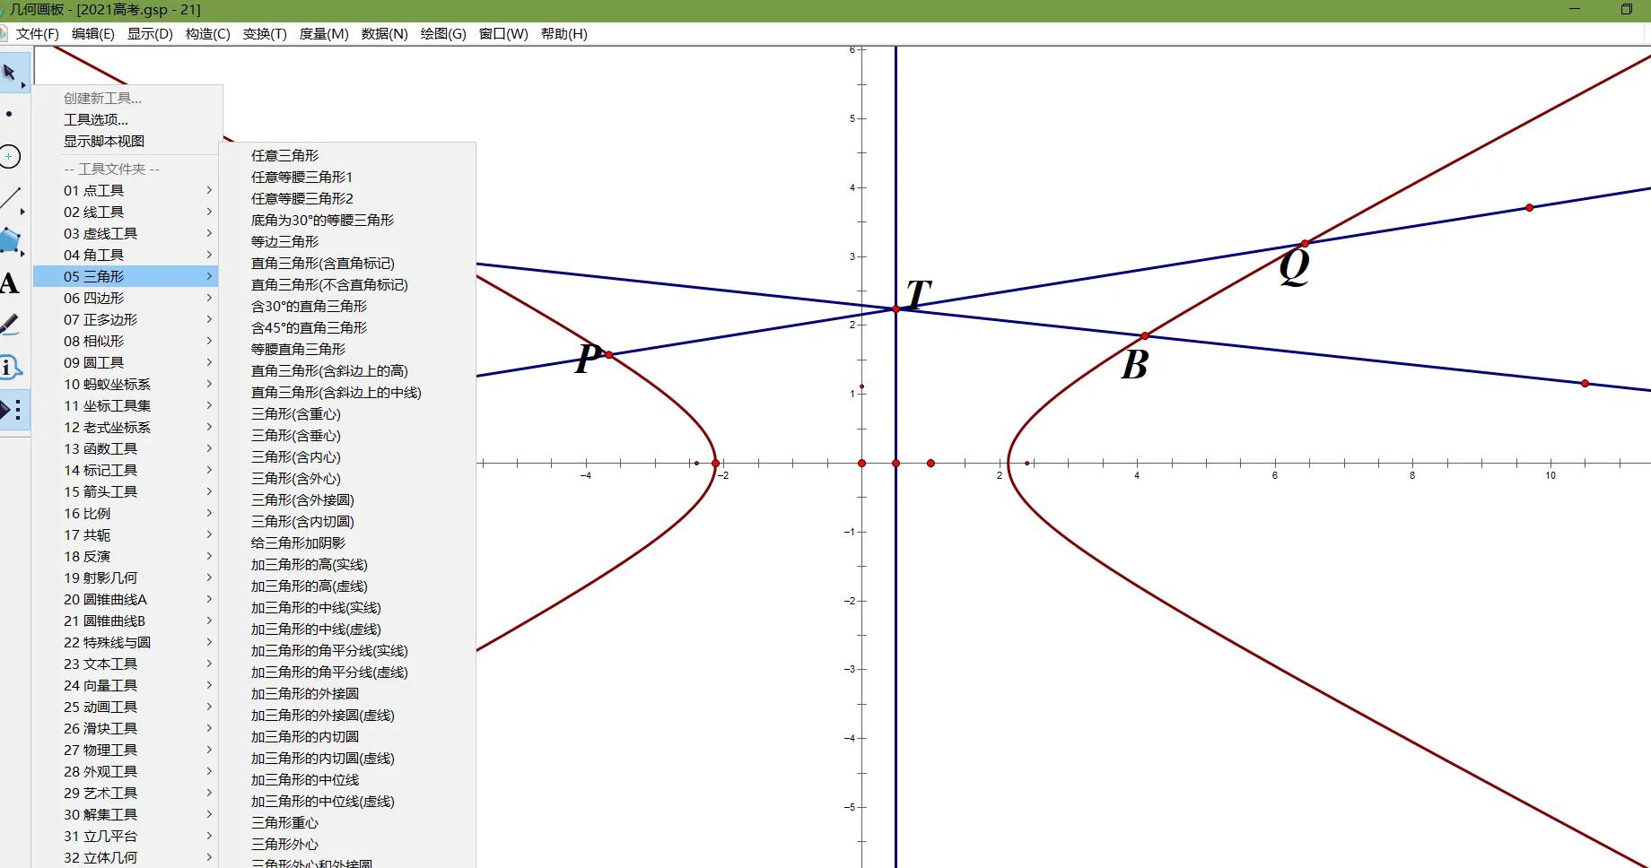The image size is (1651, 868).
Task: Choose the Marker pen tool
Action: (10, 325)
